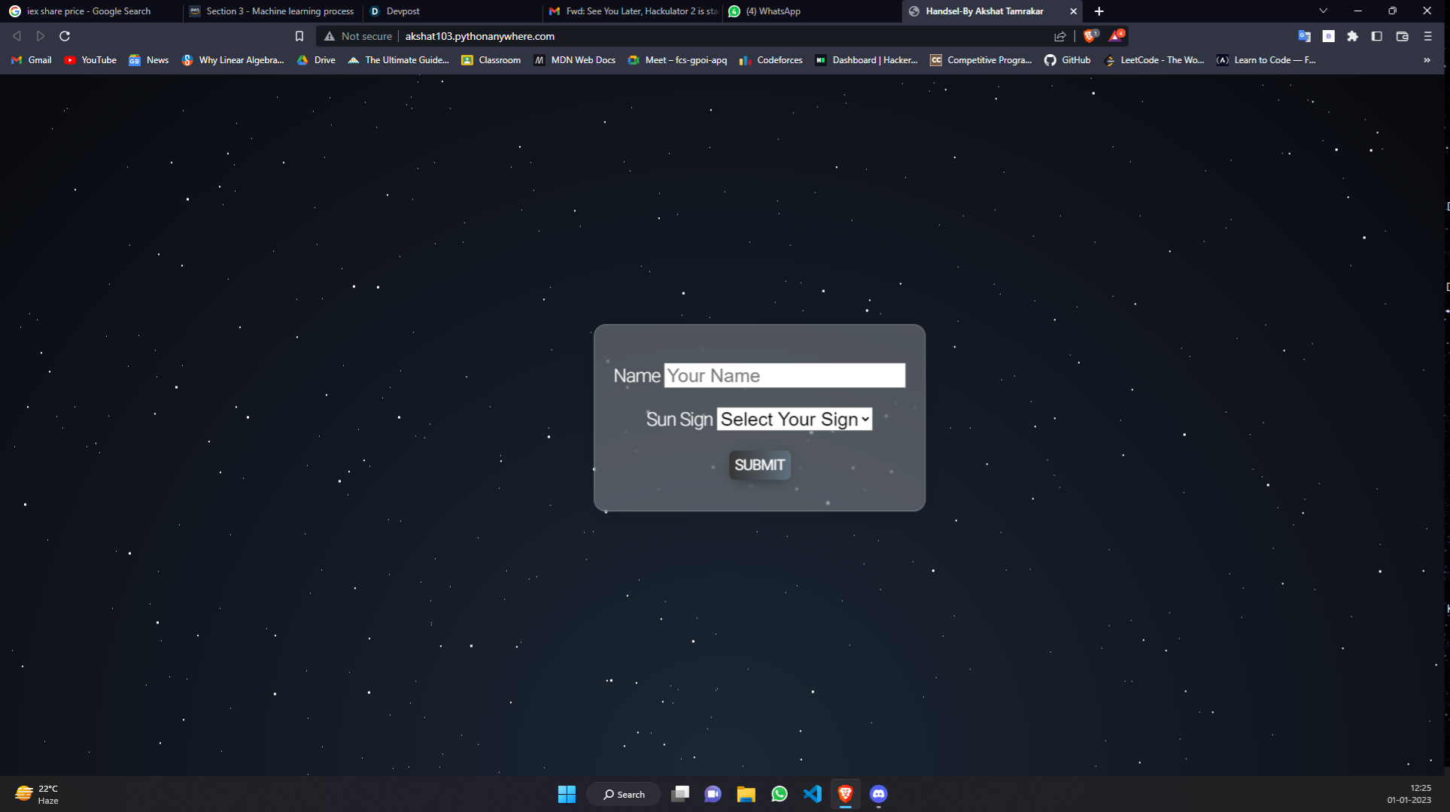Image resolution: width=1450 pixels, height=812 pixels.
Task: Open the Brave hamburger menu
Action: pos(1427,36)
